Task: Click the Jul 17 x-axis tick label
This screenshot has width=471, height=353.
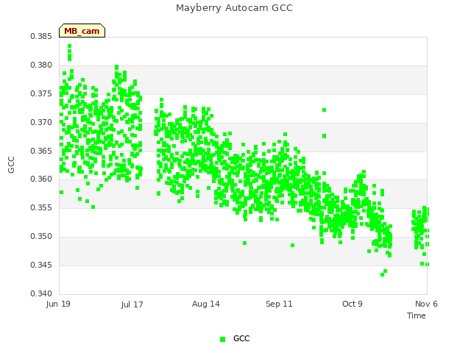Action: click(x=132, y=304)
